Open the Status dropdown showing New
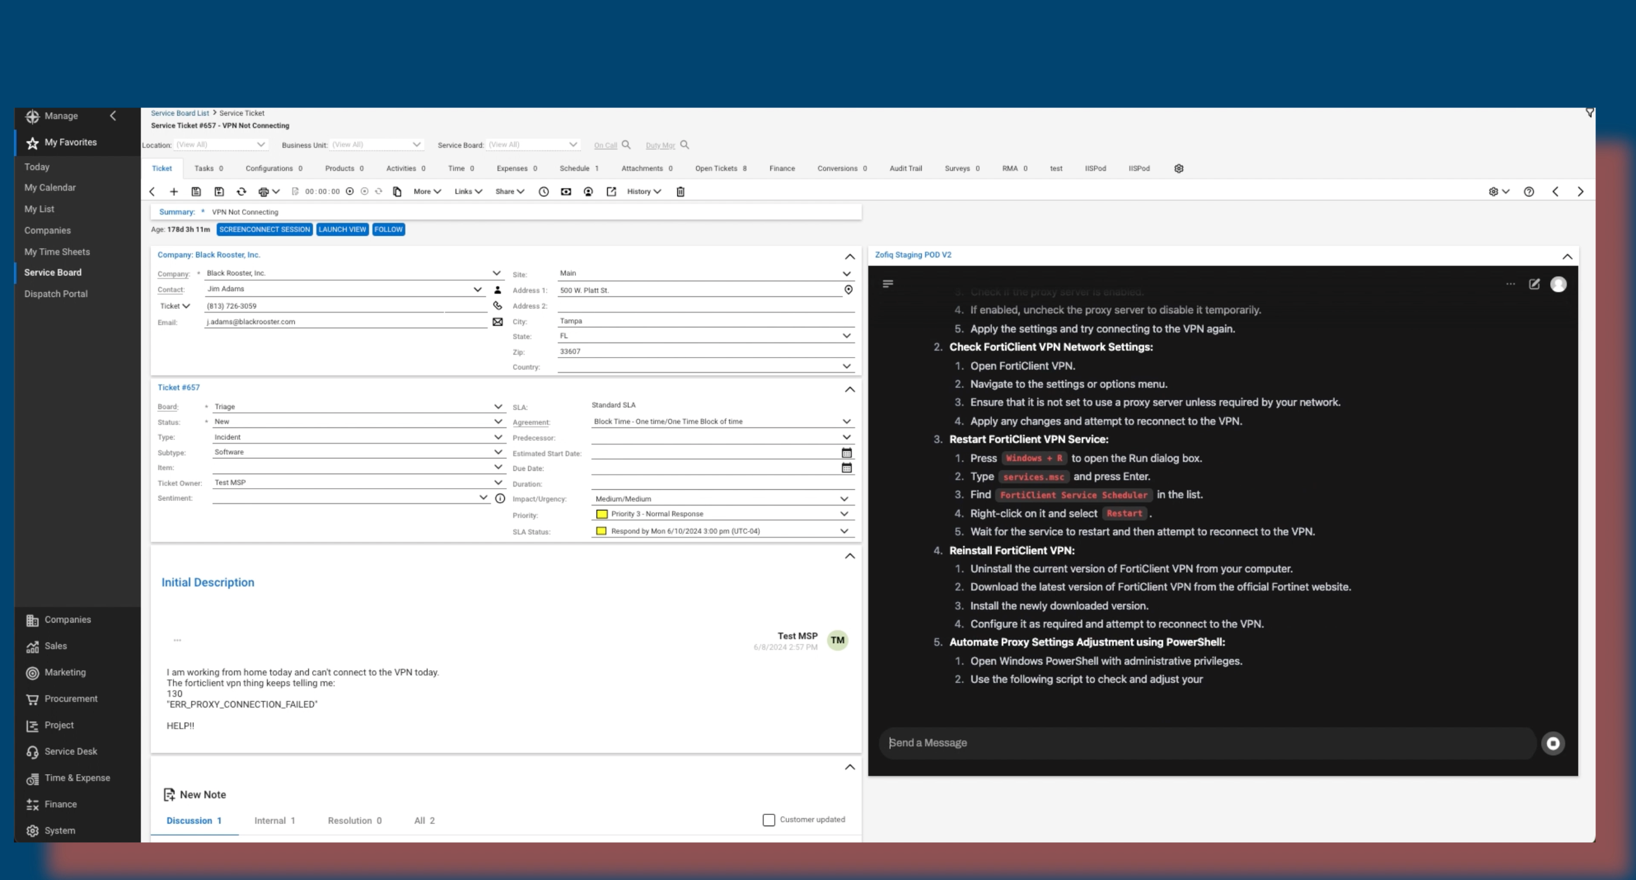 (x=498, y=421)
